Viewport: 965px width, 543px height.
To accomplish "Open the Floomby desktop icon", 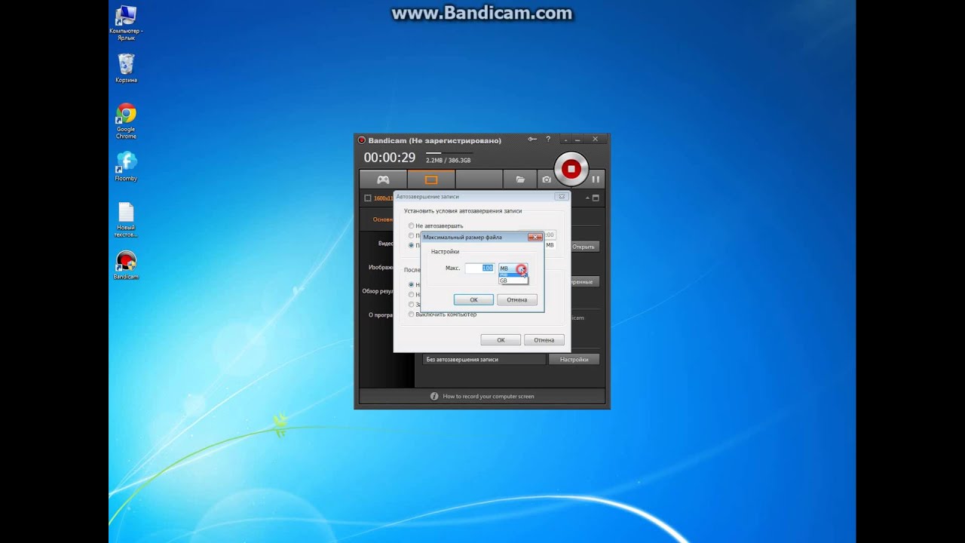I will 126,167.
